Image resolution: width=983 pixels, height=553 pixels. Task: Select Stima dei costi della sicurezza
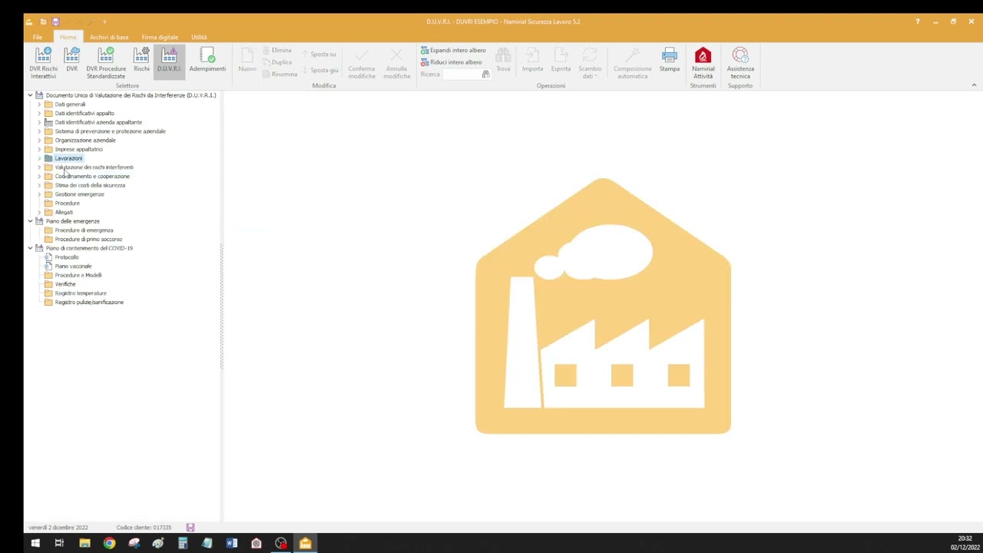tap(90, 185)
